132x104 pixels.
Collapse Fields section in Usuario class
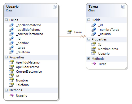[6, 20]
